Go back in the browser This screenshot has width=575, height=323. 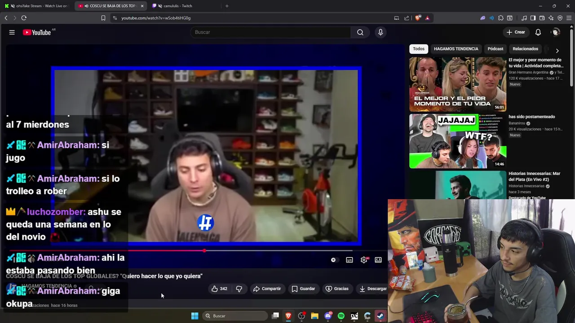[x=6, y=18]
